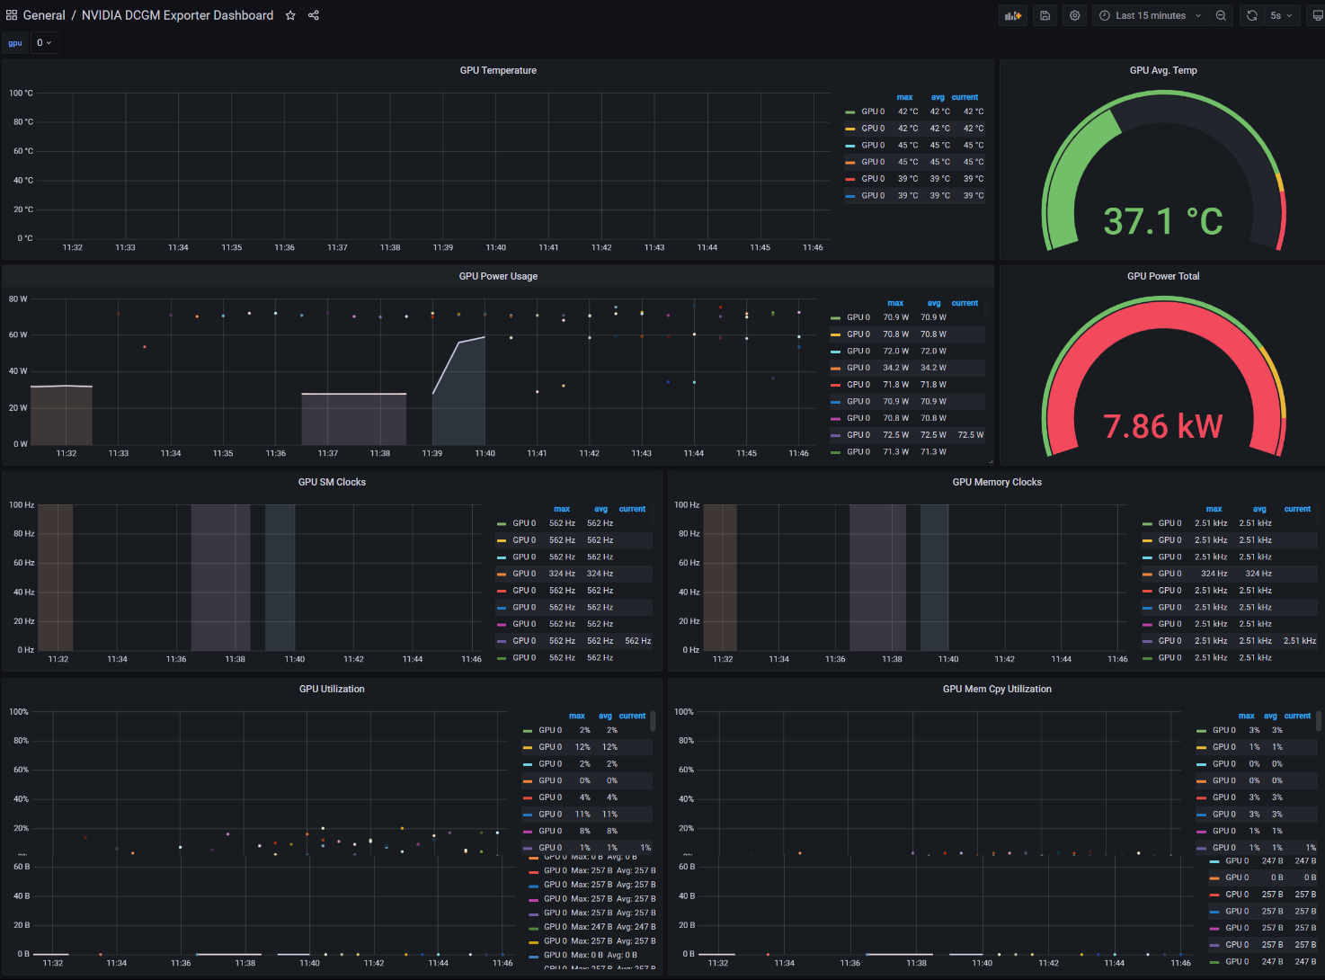Open the dashboards grid icon beside General
The height and width of the screenshot is (980, 1325).
click(x=12, y=15)
